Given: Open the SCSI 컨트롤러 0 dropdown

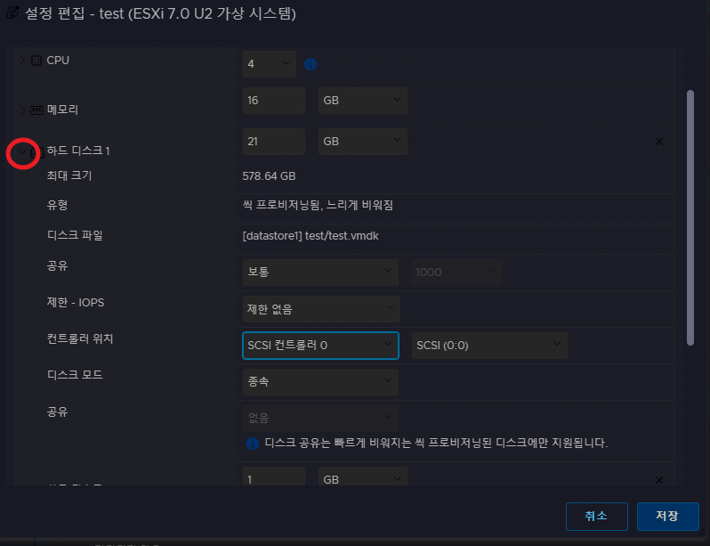Looking at the screenshot, I should 320,345.
